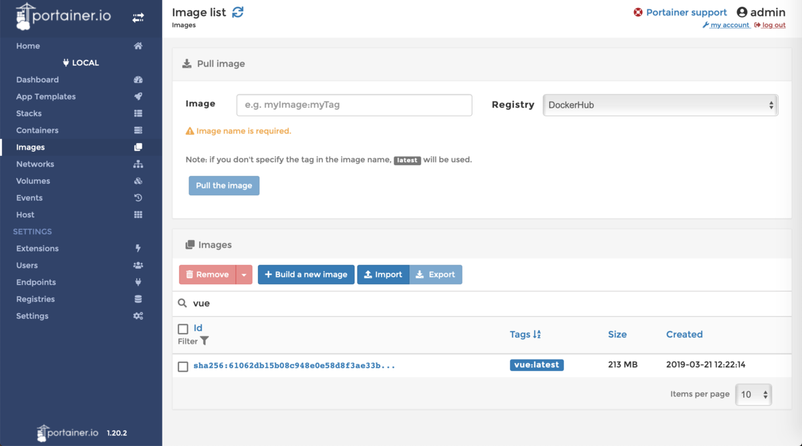Click the Networks sitemap icon
The width and height of the screenshot is (802, 446).
(138, 164)
